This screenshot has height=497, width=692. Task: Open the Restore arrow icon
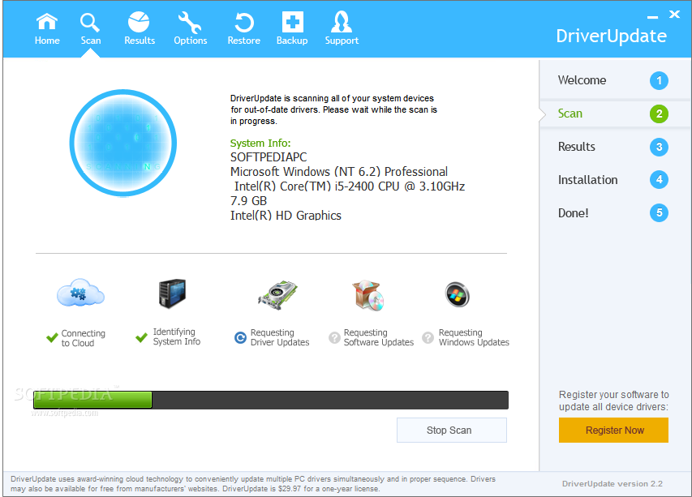pyautogui.click(x=243, y=23)
